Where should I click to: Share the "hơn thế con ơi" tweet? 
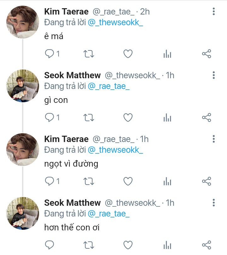pos(207,245)
